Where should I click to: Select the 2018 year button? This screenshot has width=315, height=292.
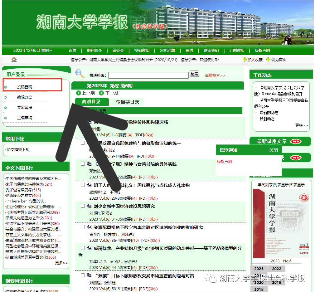pos(259,289)
